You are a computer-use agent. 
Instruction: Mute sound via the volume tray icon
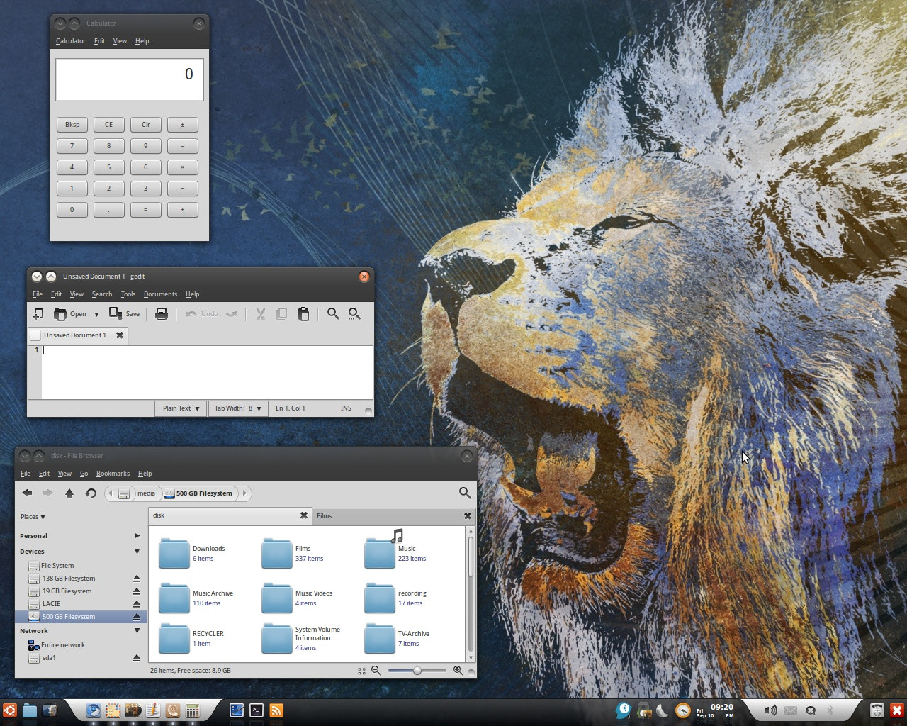pyautogui.click(x=770, y=710)
